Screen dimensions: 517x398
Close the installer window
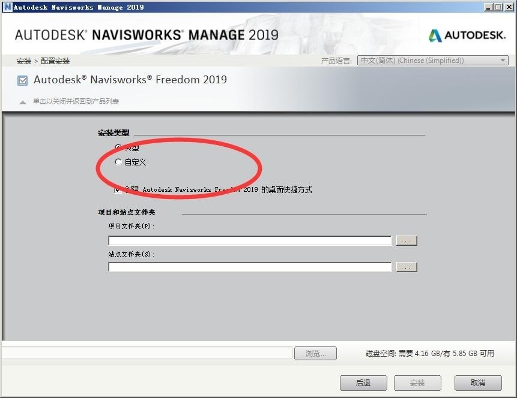tap(509, 7)
